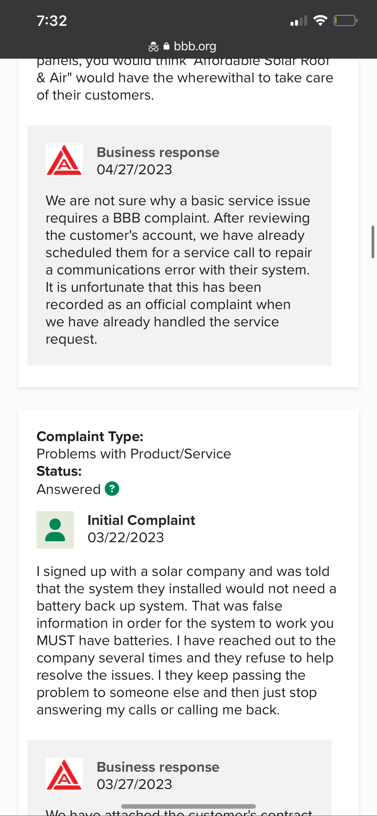Tap the private browsing icon in address bar
Image resolution: width=377 pixels, height=816 pixels.
(153, 46)
